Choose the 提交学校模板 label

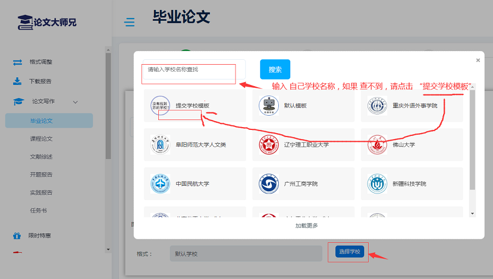192,106
